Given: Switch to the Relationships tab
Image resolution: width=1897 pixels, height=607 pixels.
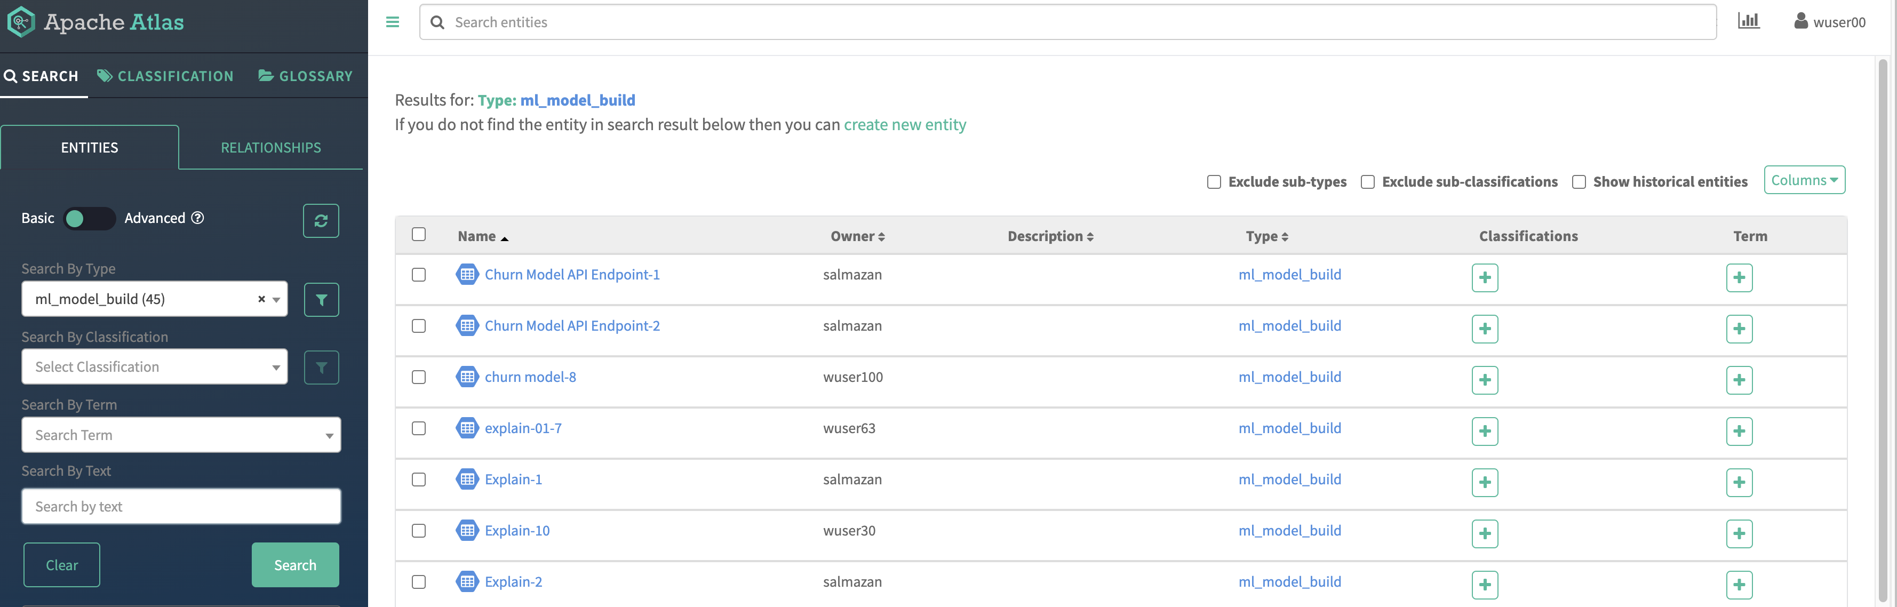Looking at the screenshot, I should (271, 147).
